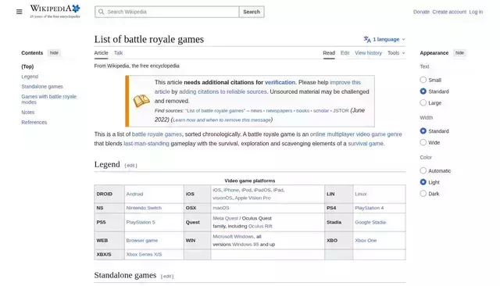Select Wide width option
Viewport: 500px width, 286px height.
[x=423, y=142]
